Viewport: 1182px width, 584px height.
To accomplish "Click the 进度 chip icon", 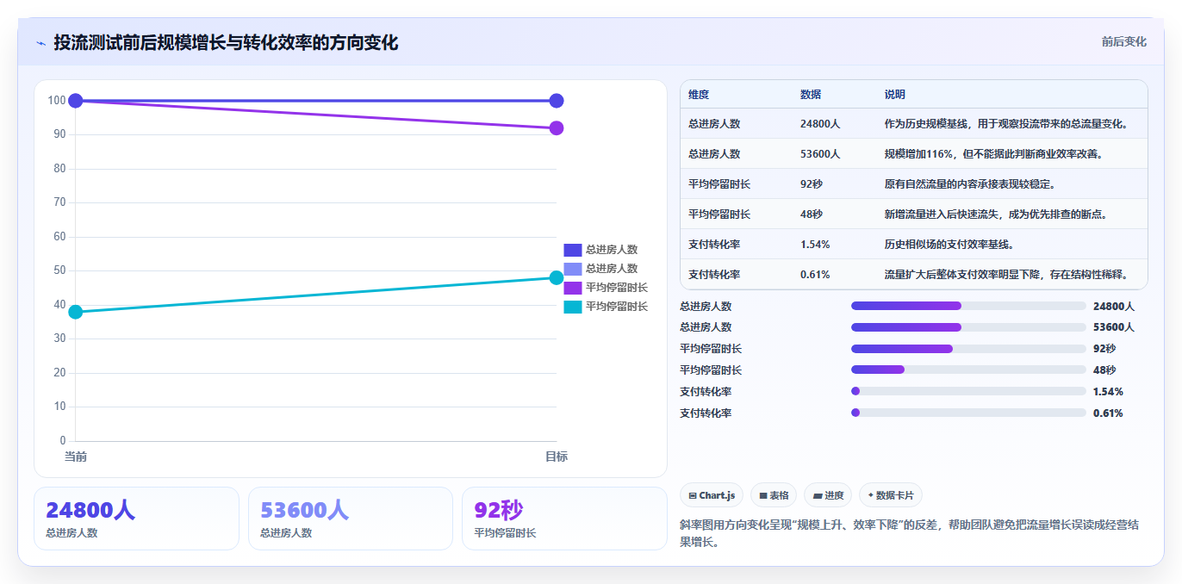I will point(818,495).
